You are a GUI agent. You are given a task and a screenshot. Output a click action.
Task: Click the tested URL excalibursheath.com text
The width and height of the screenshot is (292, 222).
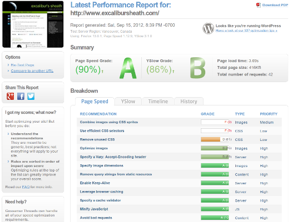(115, 13)
